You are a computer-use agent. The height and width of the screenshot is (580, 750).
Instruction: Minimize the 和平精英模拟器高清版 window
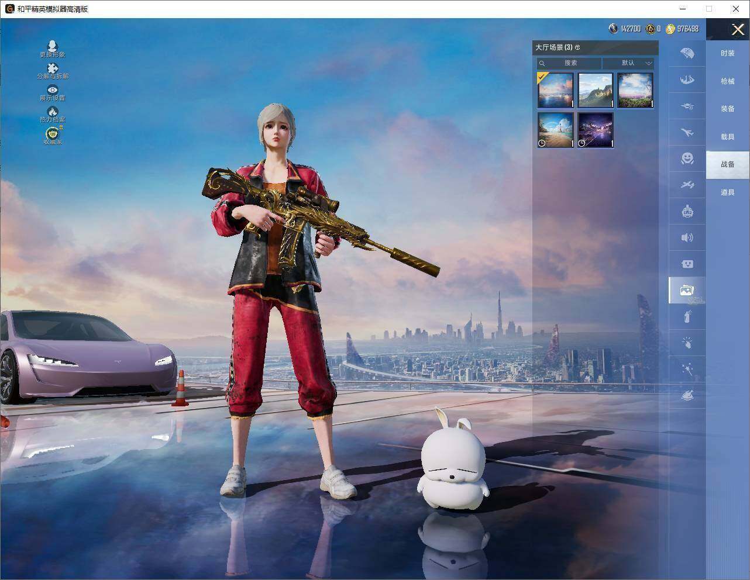[x=683, y=9]
